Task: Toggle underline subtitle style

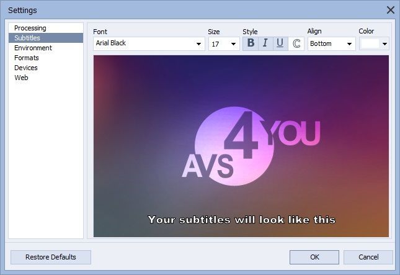Action: [x=280, y=43]
